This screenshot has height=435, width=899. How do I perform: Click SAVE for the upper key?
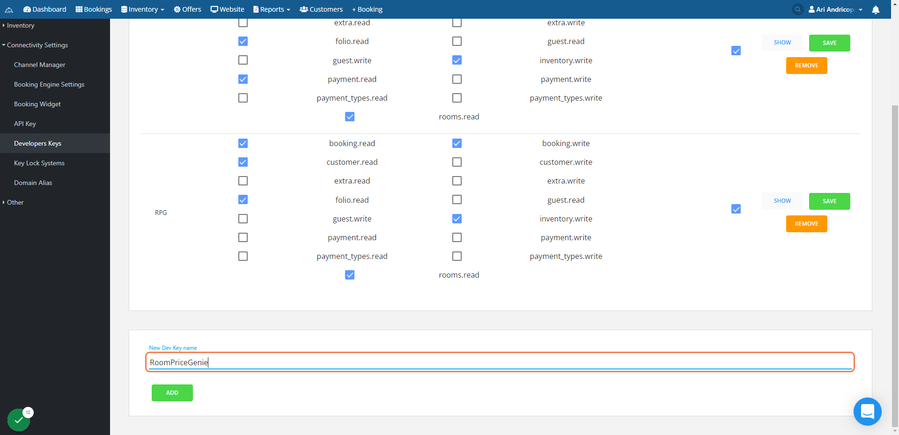(830, 43)
